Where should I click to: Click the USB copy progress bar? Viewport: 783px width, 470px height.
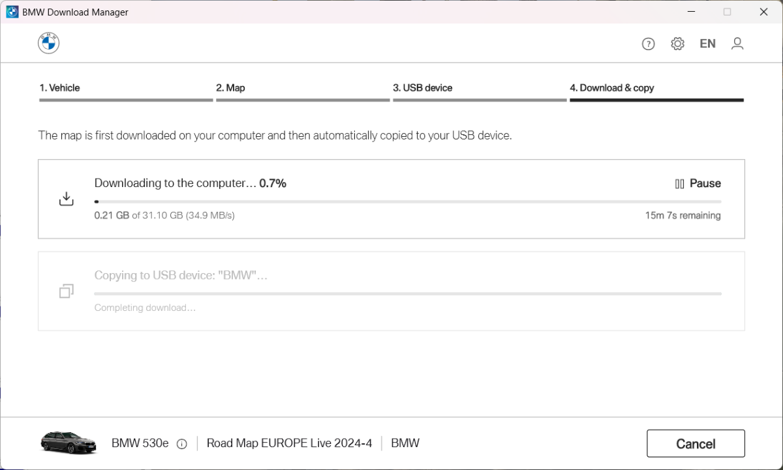[x=408, y=294]
